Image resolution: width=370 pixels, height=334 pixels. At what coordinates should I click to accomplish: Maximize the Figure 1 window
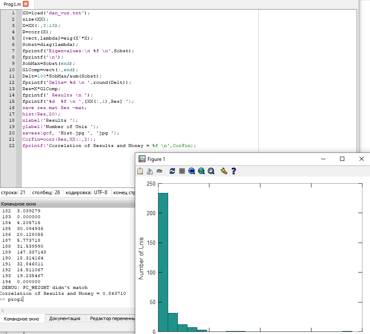(x=342, y=159)
